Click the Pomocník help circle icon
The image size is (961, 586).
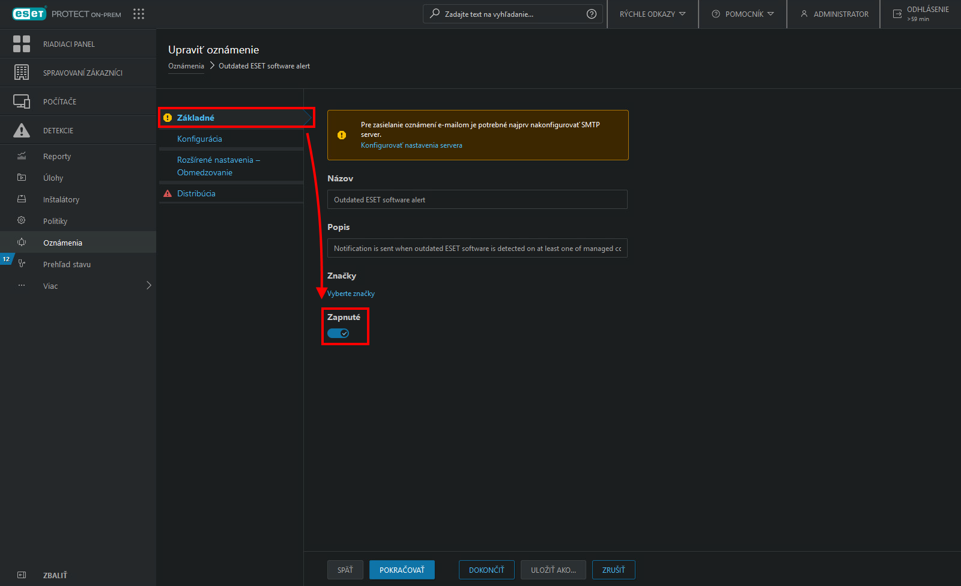point(716,14)
